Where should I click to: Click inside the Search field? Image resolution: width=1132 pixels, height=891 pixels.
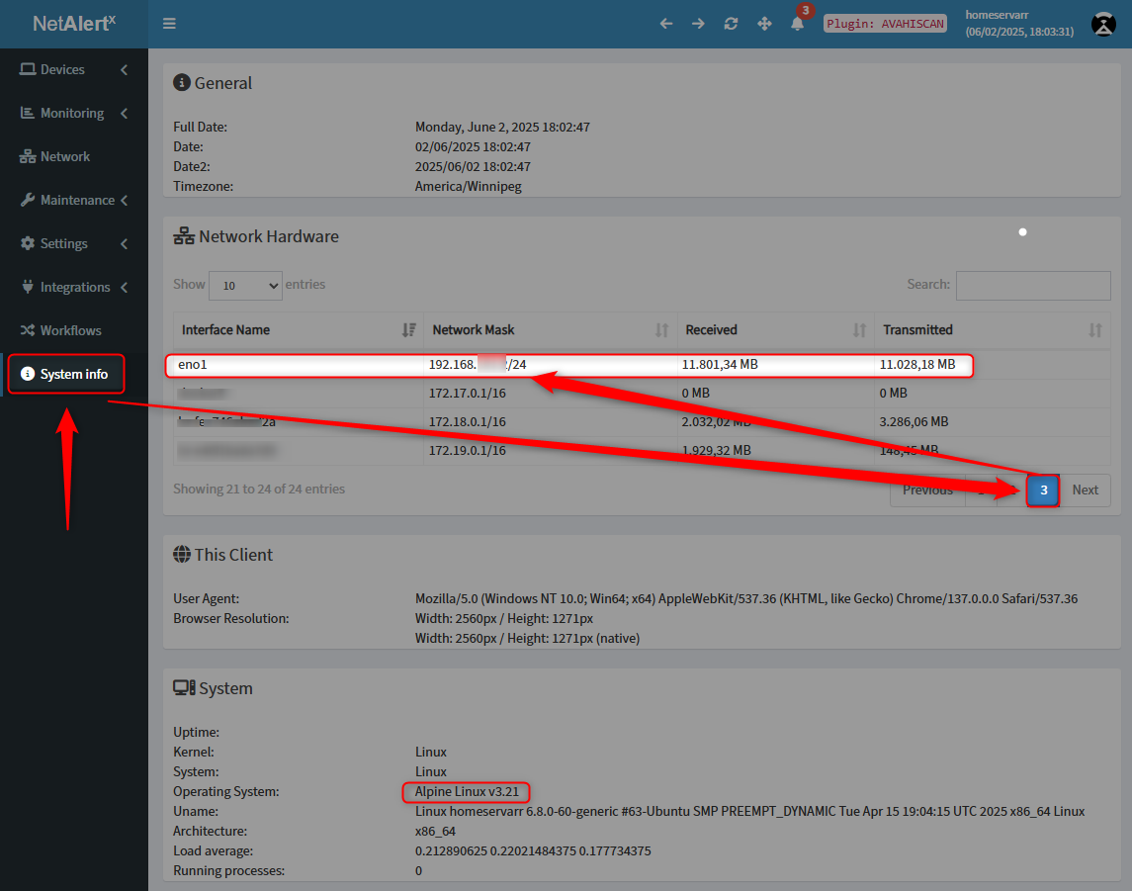[x=1032, y=286]
